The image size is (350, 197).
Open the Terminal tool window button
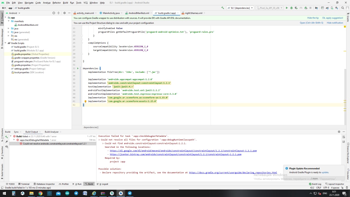pos(24,184)
